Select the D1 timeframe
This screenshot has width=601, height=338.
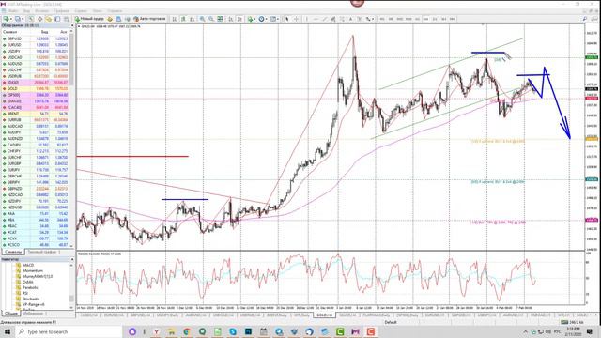coord(435,19)
